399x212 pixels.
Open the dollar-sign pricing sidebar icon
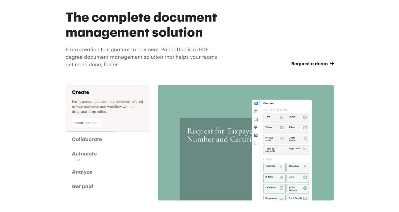256,135
